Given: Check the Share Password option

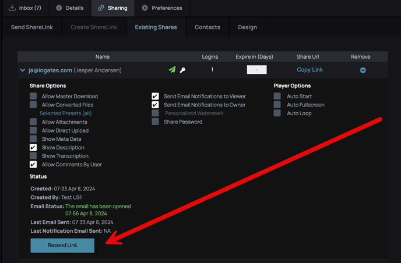Looking at the screenshot, I should pyautogui.click(x=155, y=122).
